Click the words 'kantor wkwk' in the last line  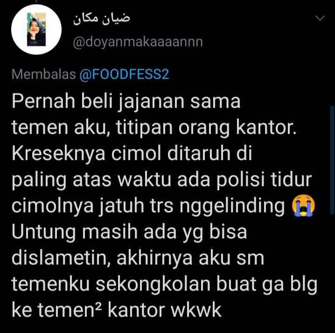pos(165,310)
